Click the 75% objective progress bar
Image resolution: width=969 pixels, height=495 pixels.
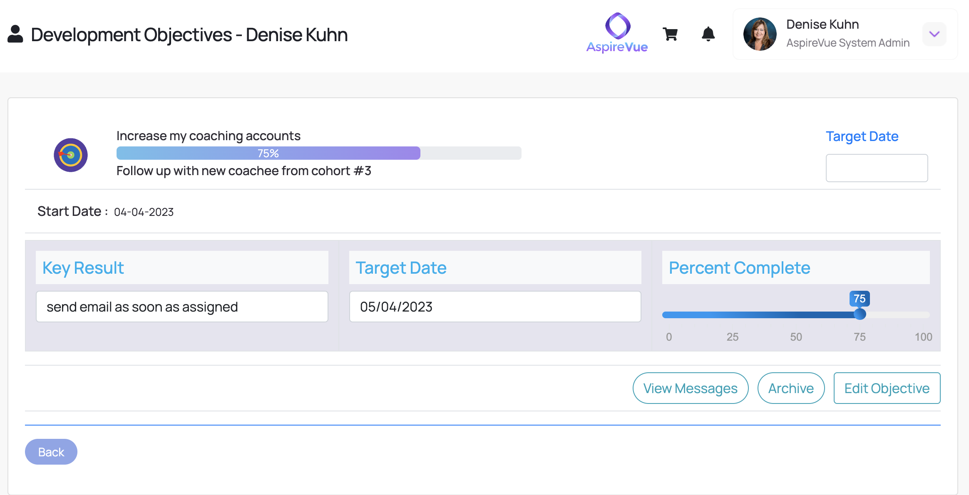point(319,153)
